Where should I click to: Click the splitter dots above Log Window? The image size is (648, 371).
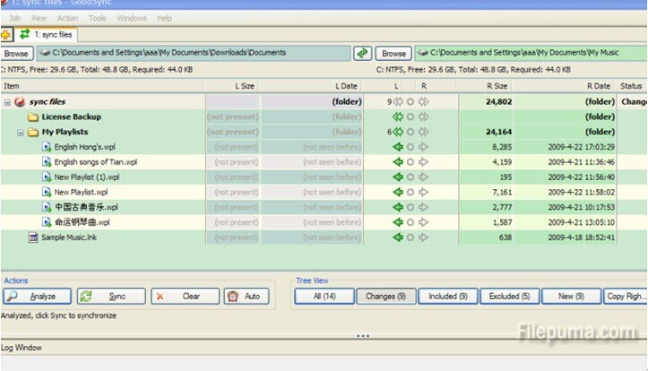tap(362, 336)
